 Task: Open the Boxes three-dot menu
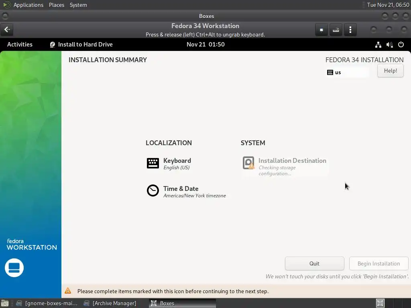point(350,30)
